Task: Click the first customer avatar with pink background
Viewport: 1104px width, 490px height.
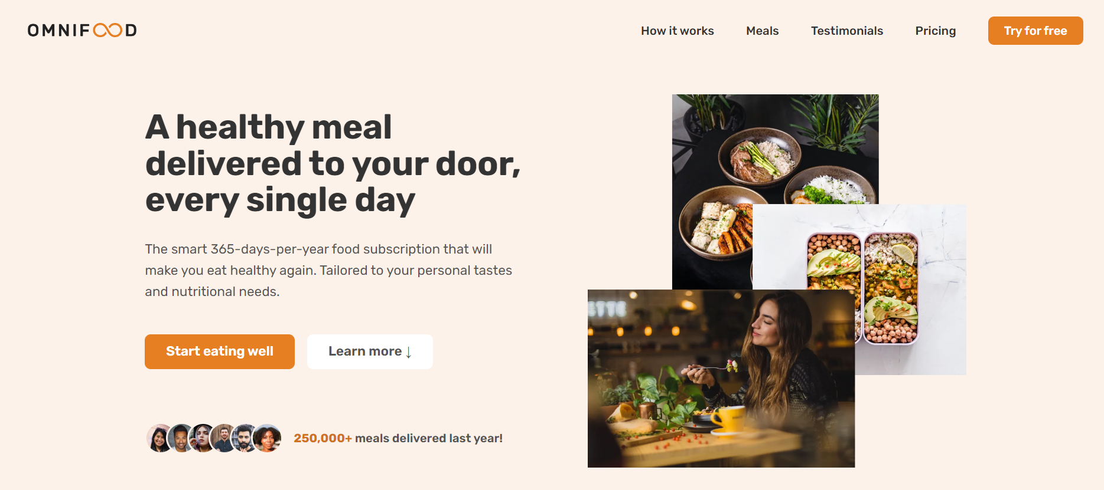Action: (x=159, y=438)
